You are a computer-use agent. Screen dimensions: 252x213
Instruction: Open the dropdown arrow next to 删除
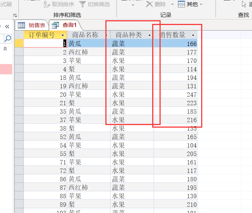pos(172,4)
